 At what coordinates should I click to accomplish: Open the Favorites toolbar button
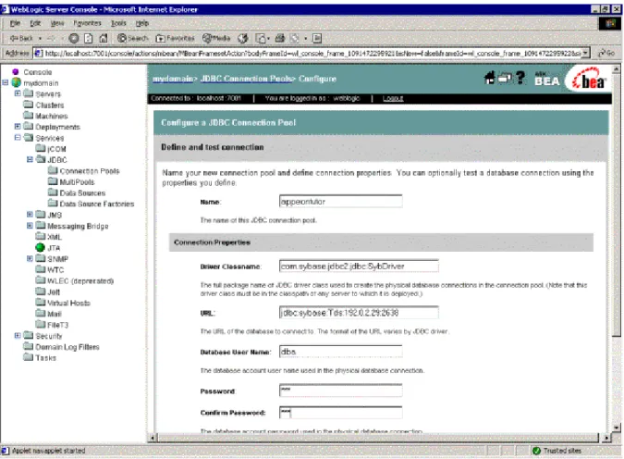tap(175, 38)
